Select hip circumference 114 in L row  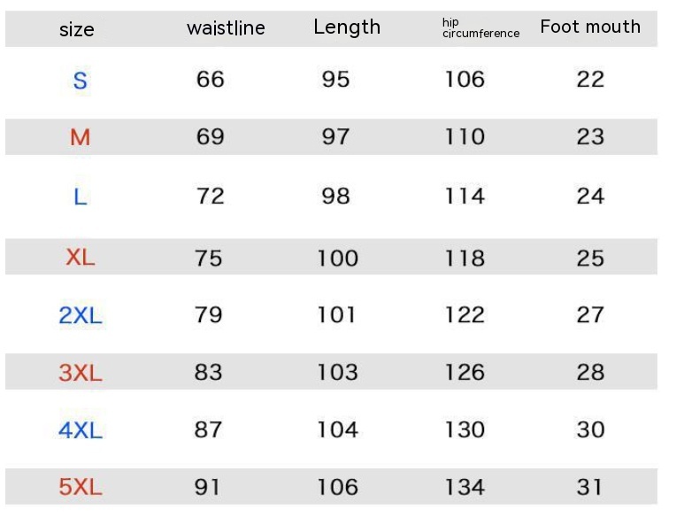[x=465, y=196]
